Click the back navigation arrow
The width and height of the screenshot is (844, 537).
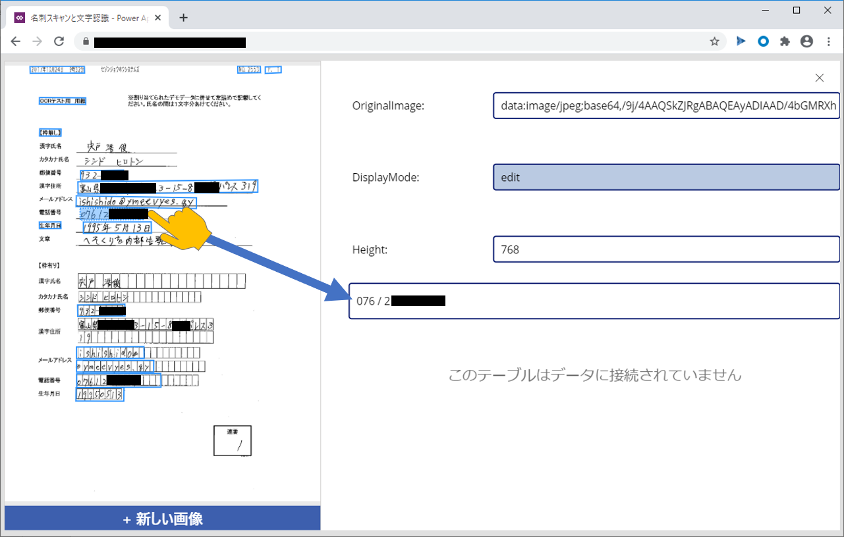click(x=15, y=41)
